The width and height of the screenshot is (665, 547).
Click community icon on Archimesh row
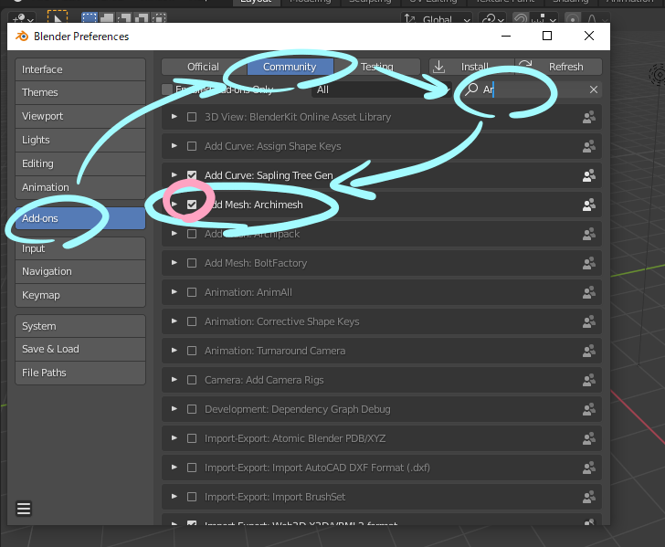pos(589,205)
